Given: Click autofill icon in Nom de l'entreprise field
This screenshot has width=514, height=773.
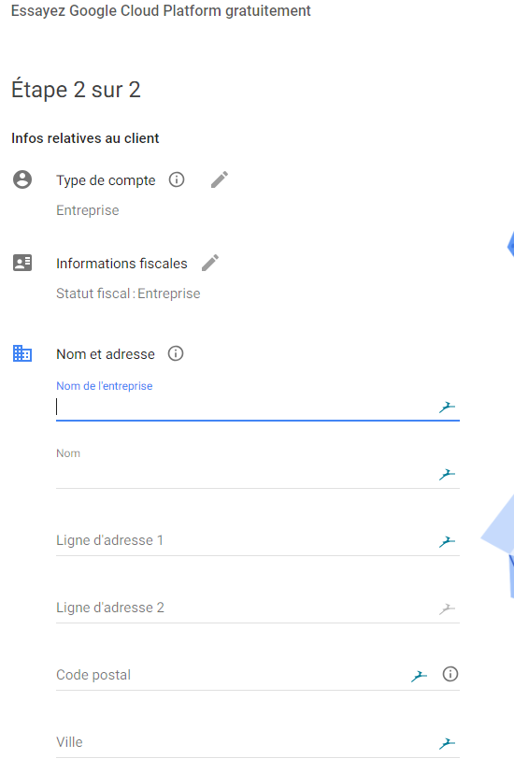Looking at the screenshot, I should pyautogui.click(x=447, y=408).
